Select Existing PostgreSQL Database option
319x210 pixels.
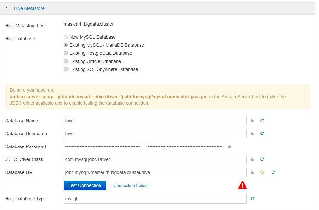66,53
